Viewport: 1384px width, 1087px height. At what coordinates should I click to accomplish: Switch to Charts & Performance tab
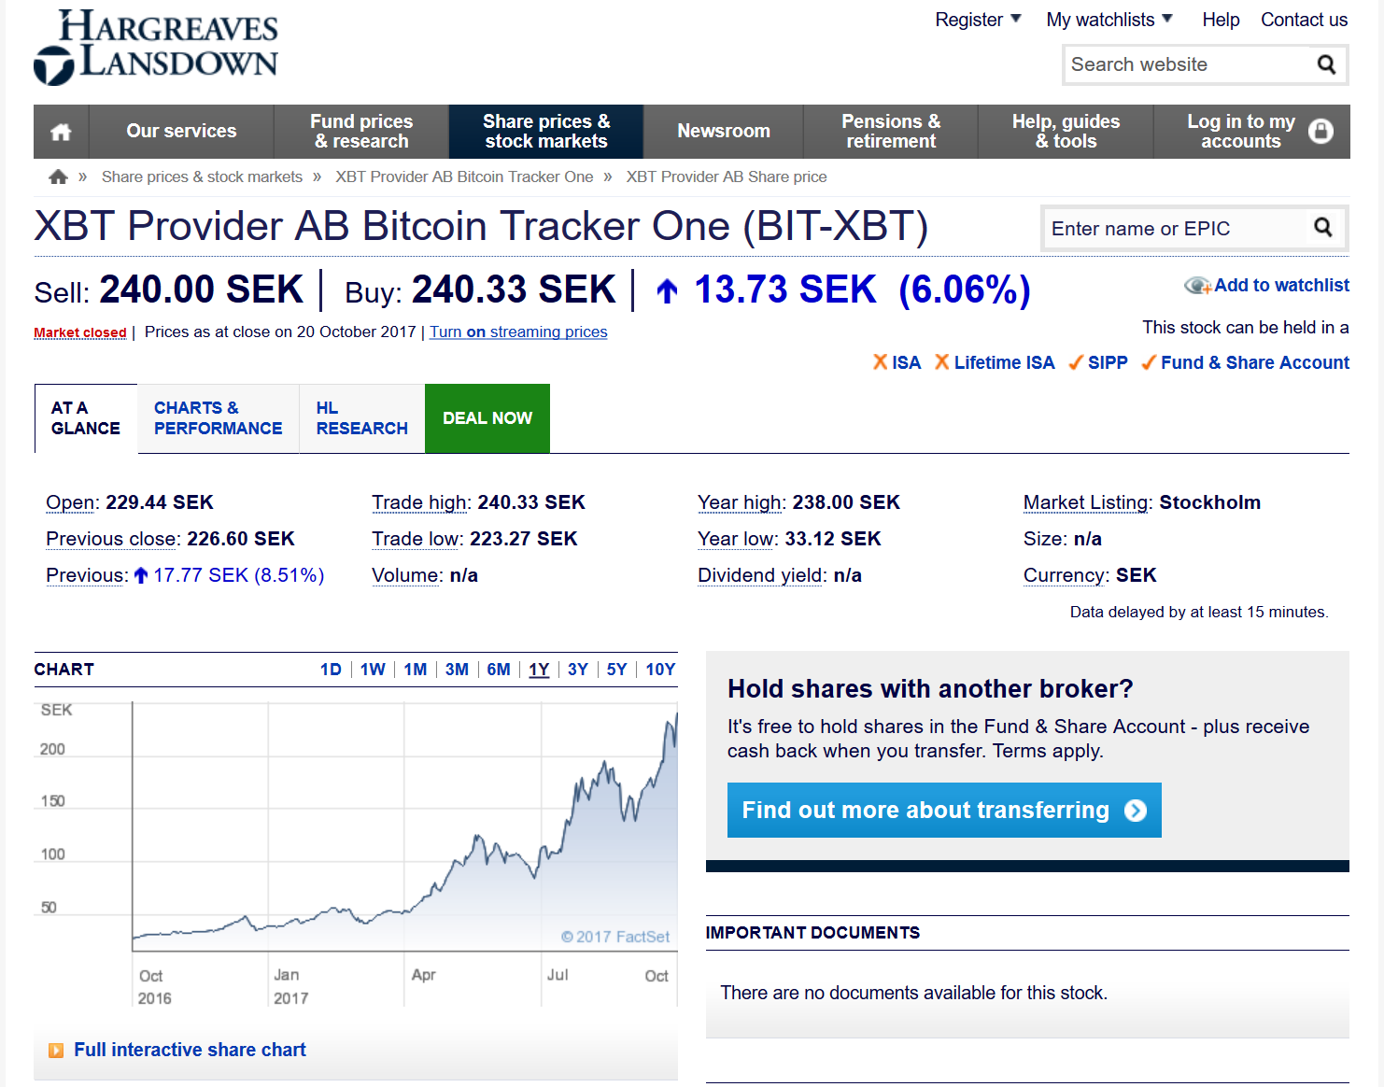click(x=219, y=418)
